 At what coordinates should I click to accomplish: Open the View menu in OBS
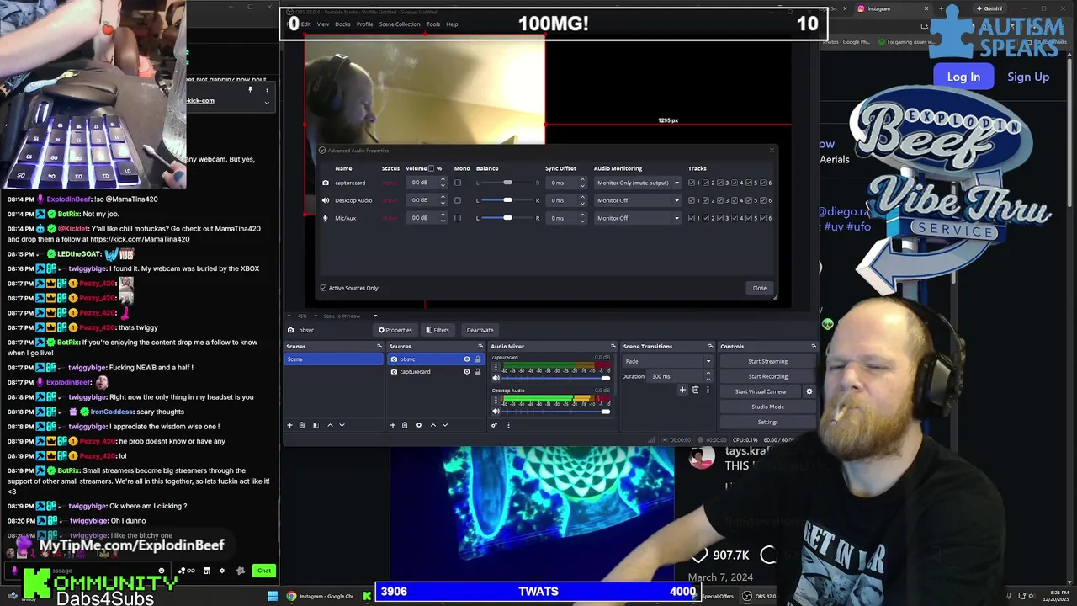[322, 24]
